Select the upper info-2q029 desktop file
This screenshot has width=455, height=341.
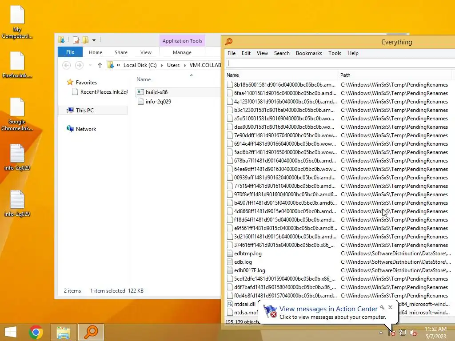pos(17,157)
